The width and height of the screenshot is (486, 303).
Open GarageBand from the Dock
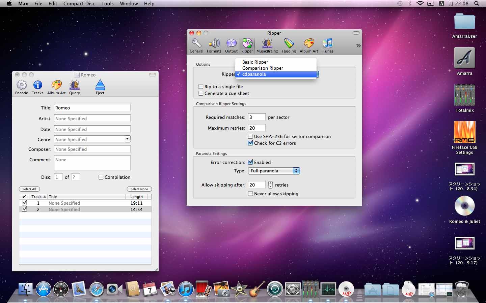pyautogui.click(x=257, y=289)
